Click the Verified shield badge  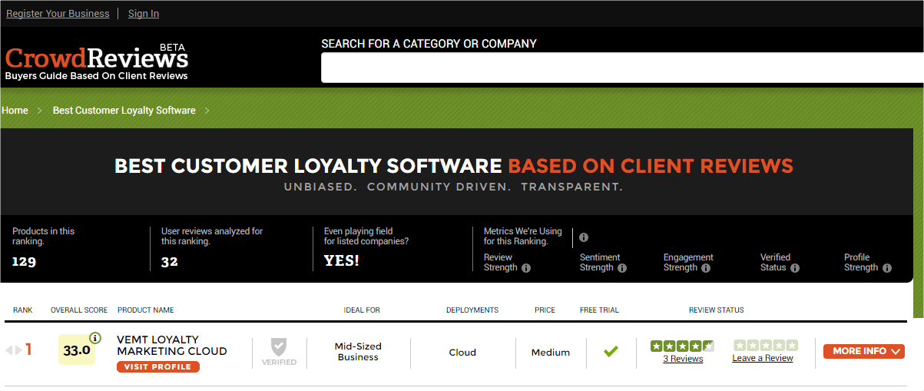(279, 351)
